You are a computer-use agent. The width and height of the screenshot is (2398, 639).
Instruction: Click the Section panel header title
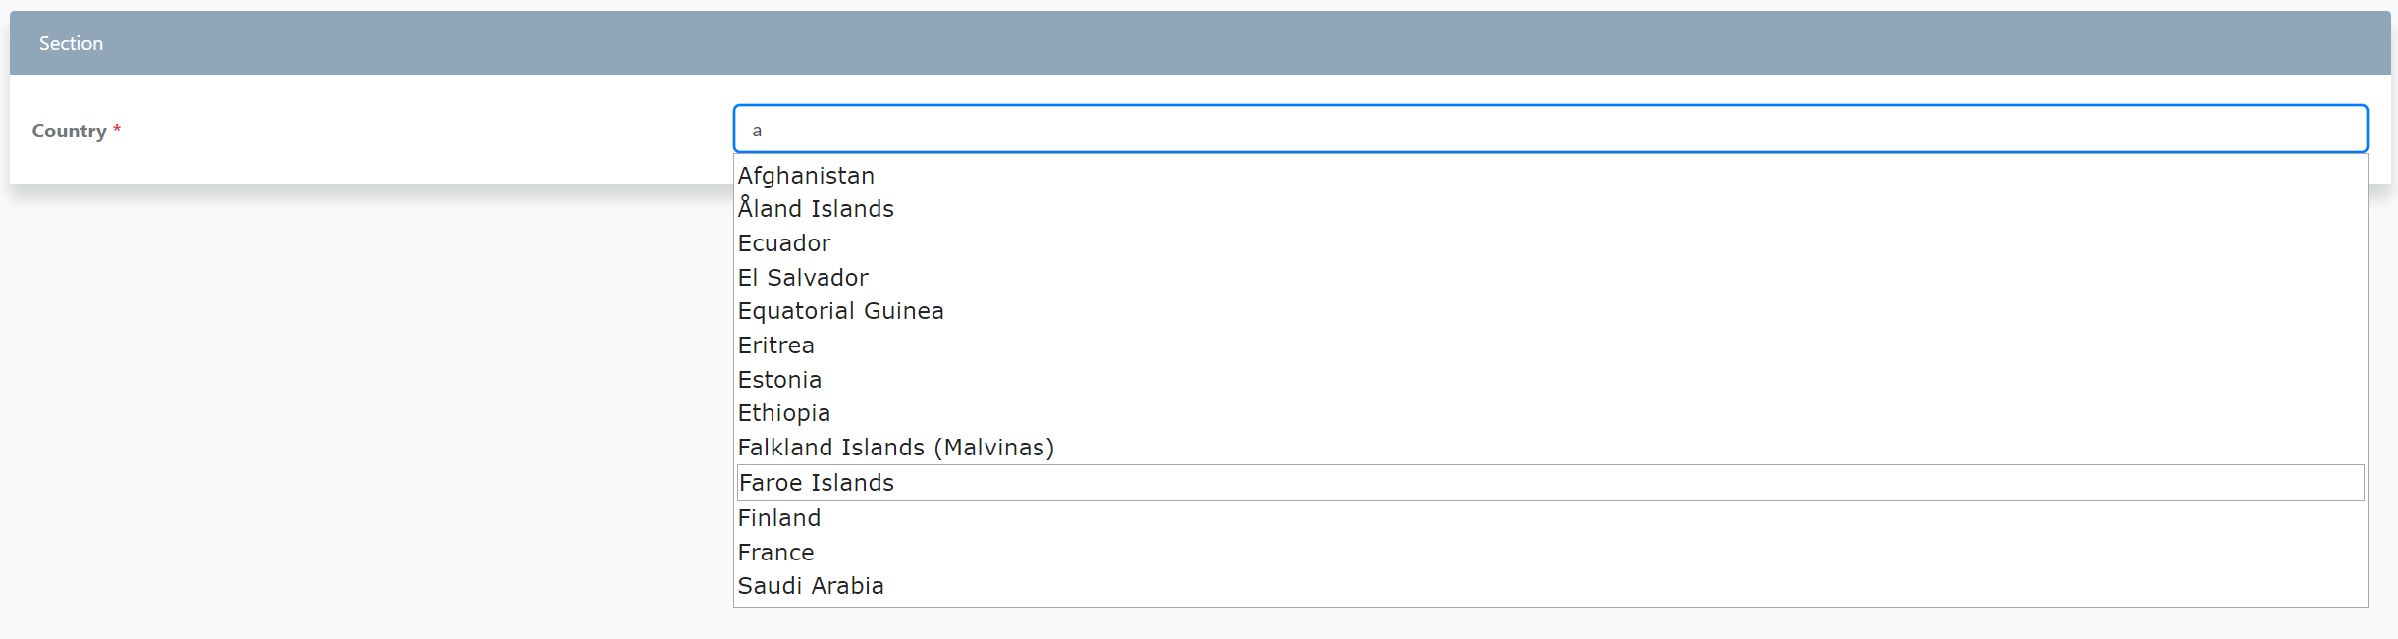click(x=71, y=43)
